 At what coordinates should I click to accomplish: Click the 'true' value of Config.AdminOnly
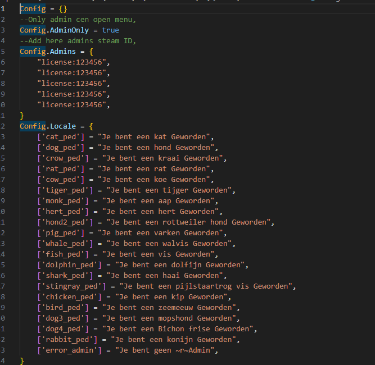[x=110, y=30]
